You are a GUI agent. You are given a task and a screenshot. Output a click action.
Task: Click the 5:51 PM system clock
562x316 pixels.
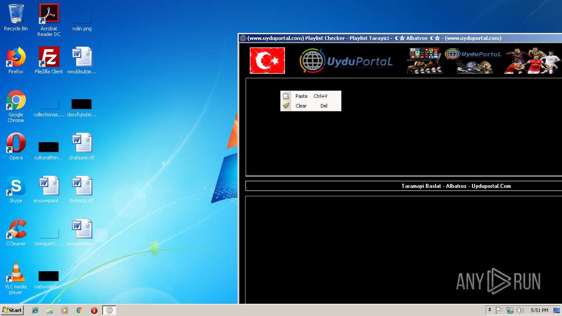[539, 310]
